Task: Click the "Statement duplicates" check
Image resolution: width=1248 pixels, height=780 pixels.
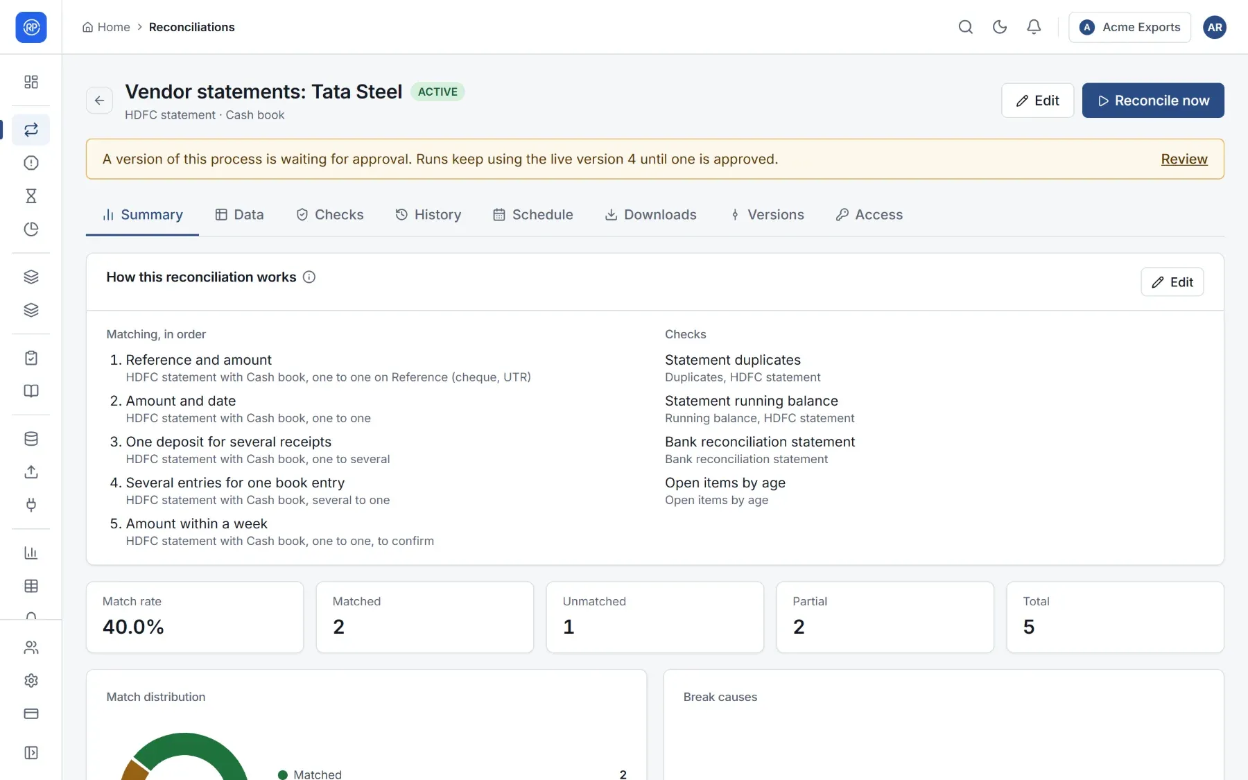Action: tap(733, 360)
